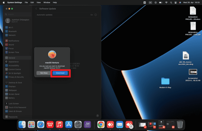Open Launchpad from the Dock
202x131 pixels.
31,124
